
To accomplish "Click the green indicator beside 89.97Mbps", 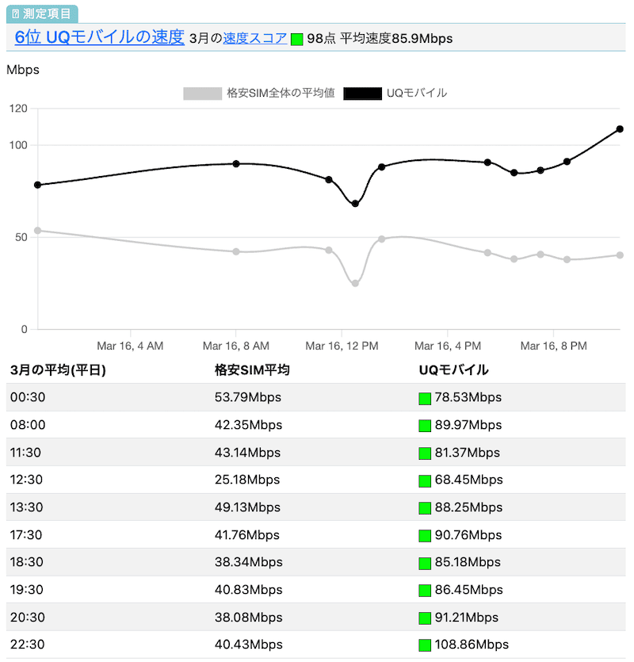I will (425, 425).
